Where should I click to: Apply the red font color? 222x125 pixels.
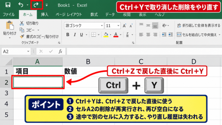[116, 35]
